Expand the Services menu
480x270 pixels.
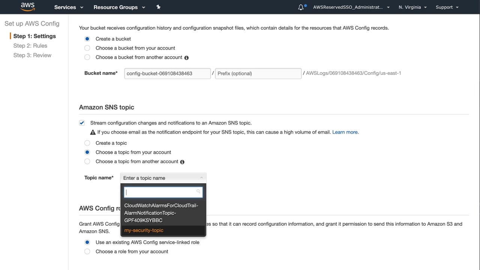click(69, 7)
